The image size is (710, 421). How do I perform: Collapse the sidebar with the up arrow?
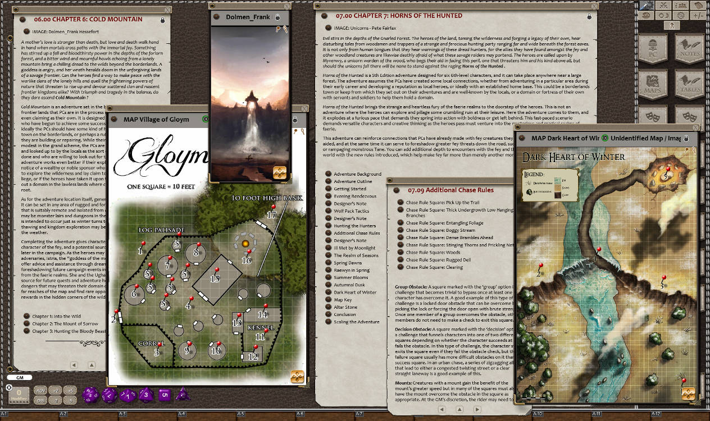[x=673, y=25]
